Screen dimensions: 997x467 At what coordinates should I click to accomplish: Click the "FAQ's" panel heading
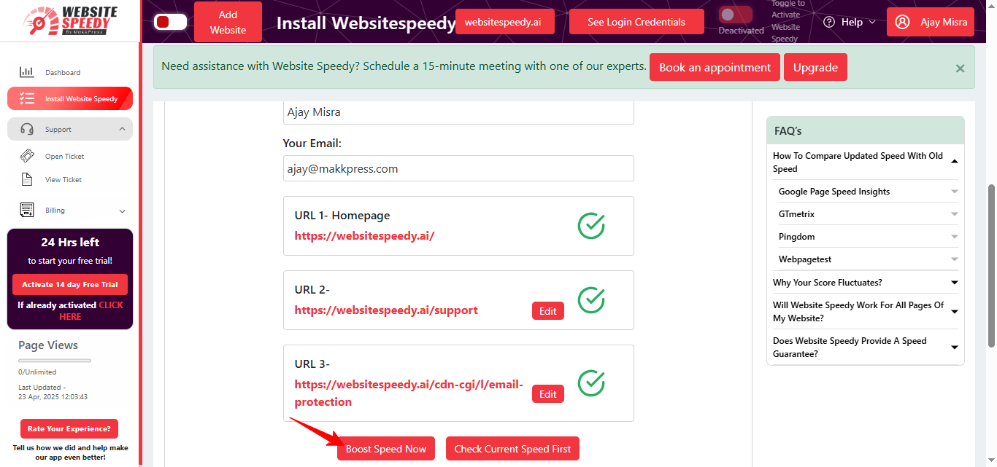[x=788, y=131]
